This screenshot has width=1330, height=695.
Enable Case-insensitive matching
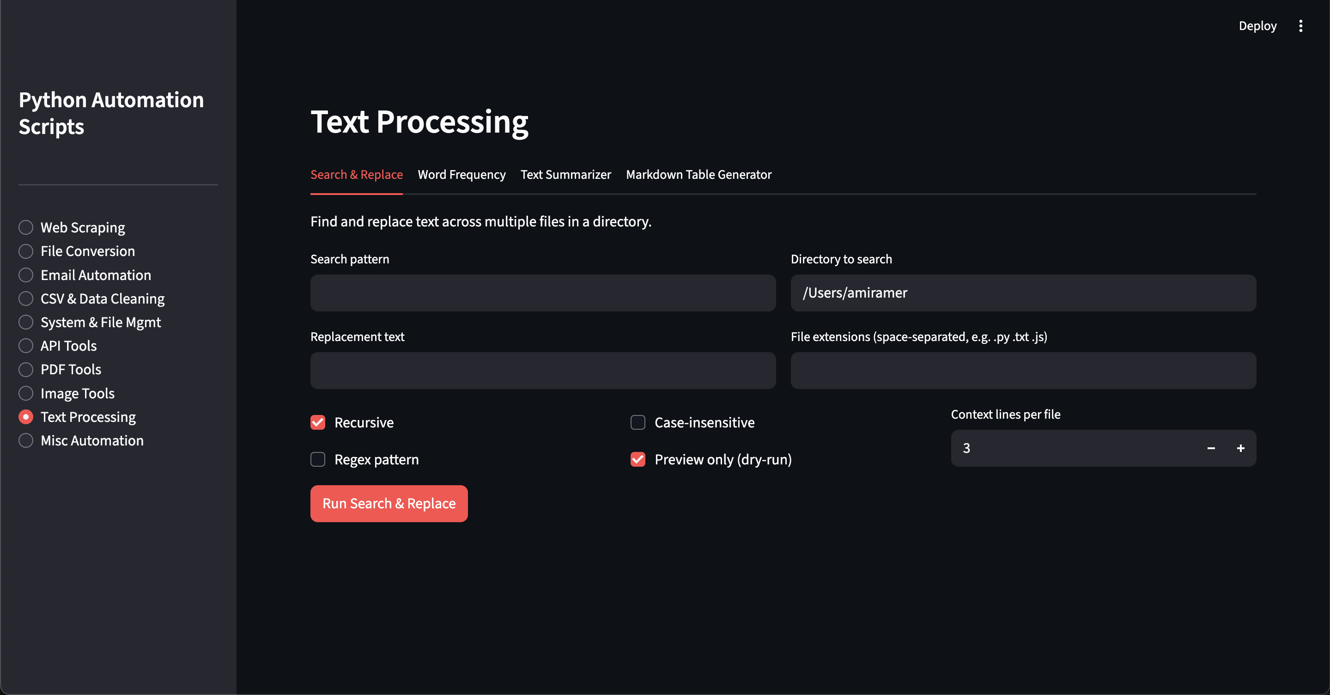tap(637, 422)
